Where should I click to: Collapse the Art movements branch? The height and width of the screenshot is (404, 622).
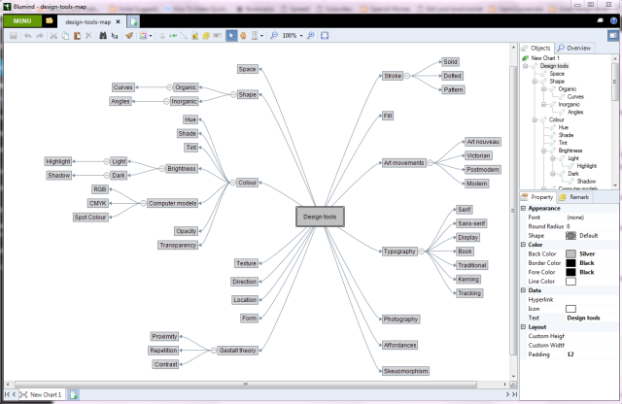[x=430, y=162]
